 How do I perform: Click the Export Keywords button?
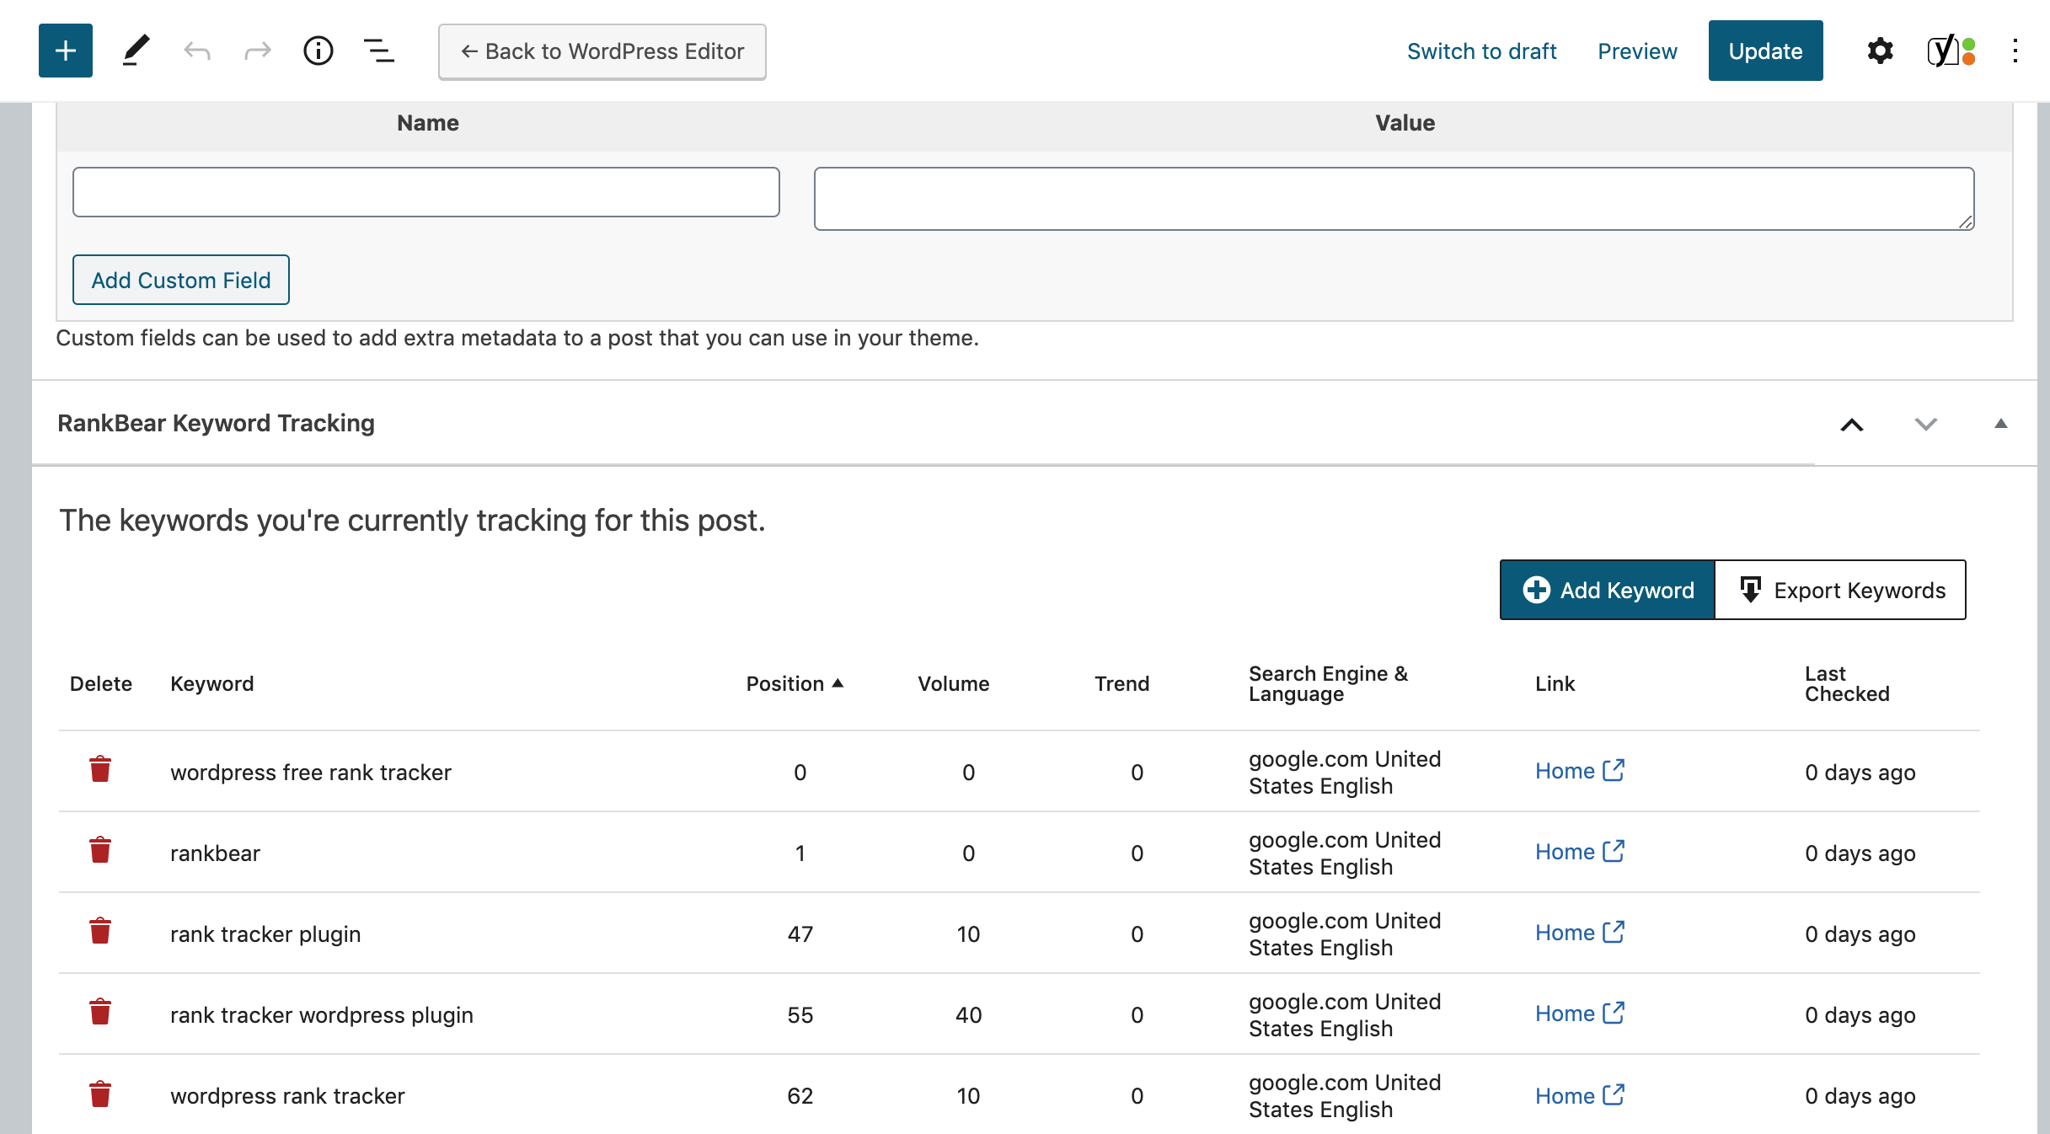pos(1841,590)
